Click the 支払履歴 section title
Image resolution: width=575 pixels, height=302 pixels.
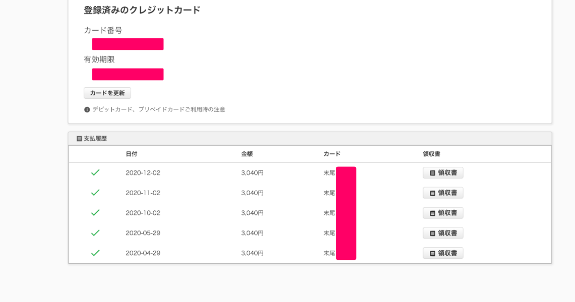tap(95, 139)
